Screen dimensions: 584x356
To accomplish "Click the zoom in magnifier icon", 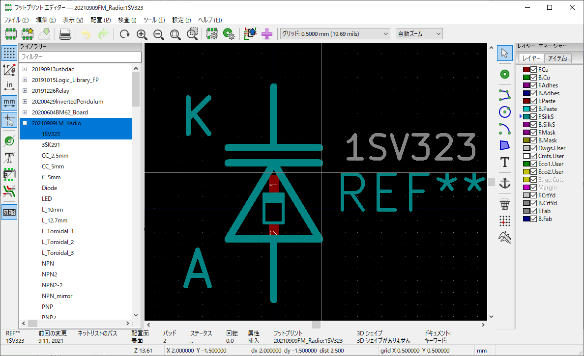I will click(142, 34).
